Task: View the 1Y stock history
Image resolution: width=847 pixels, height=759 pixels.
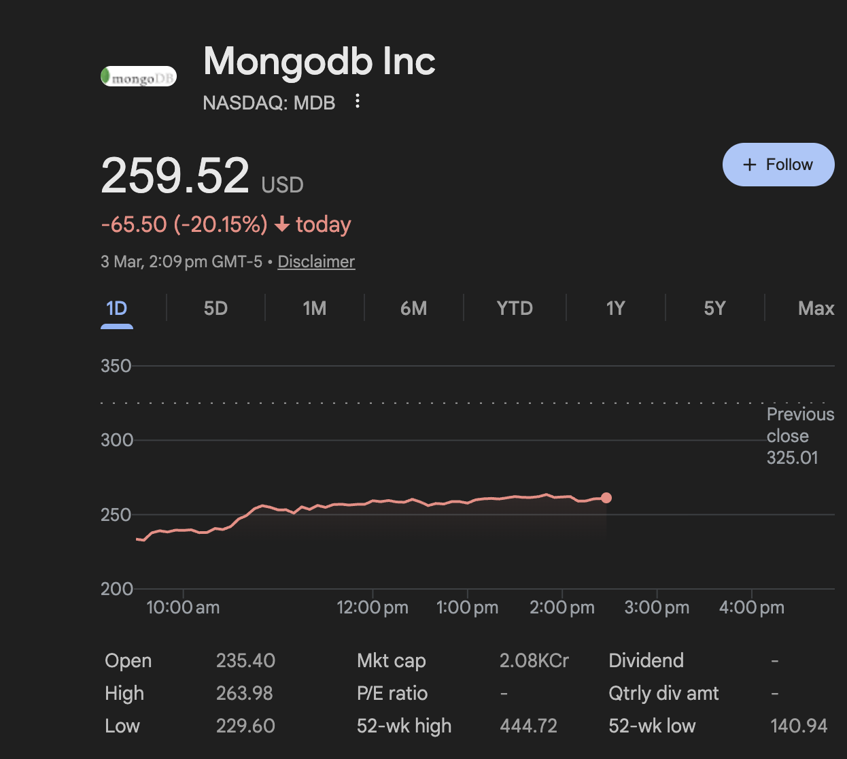Action: (615, 308)
